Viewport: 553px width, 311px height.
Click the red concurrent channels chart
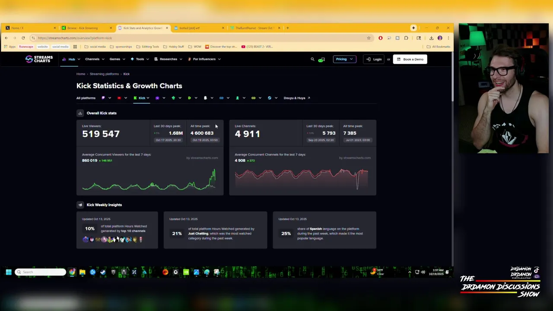302,179
